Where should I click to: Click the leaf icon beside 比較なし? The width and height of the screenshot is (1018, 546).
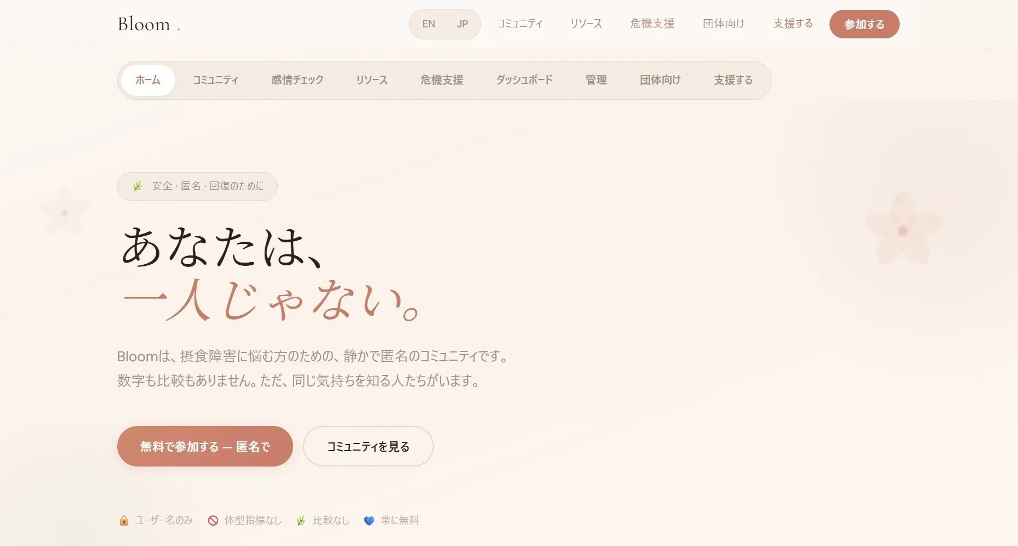[x=301, y=520]
